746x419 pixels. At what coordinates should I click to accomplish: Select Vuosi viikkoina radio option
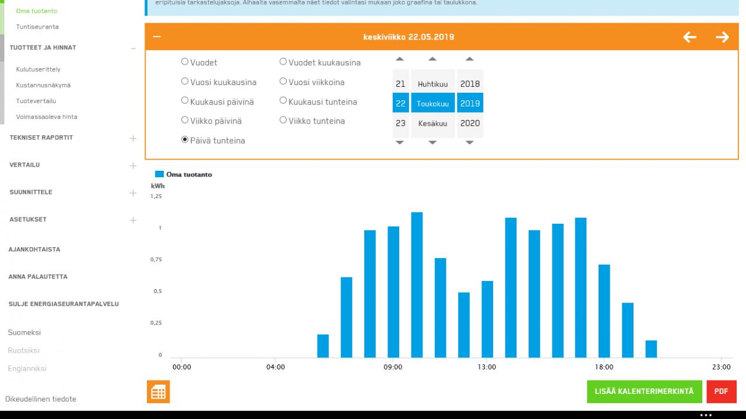283,82
